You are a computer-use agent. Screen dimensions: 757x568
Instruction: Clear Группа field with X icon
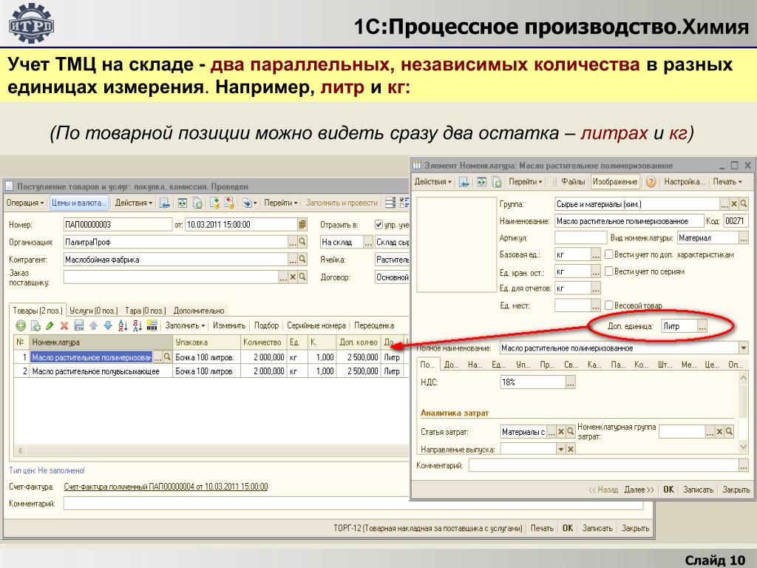pyautogui.click(x=734, y=204)
